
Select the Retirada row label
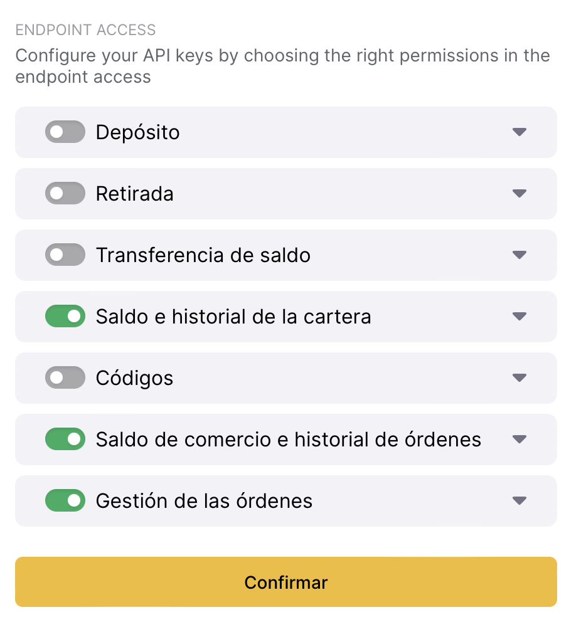pyautogui.click(x=134, y=194)
